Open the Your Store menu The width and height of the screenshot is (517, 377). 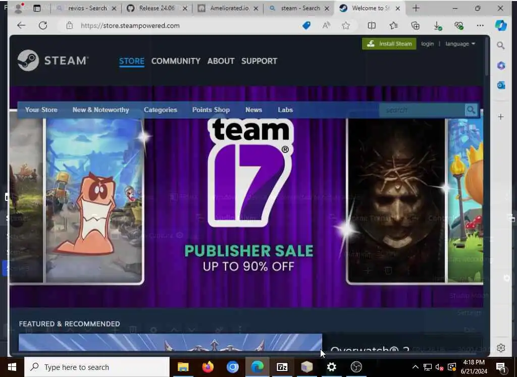point(41,110)
